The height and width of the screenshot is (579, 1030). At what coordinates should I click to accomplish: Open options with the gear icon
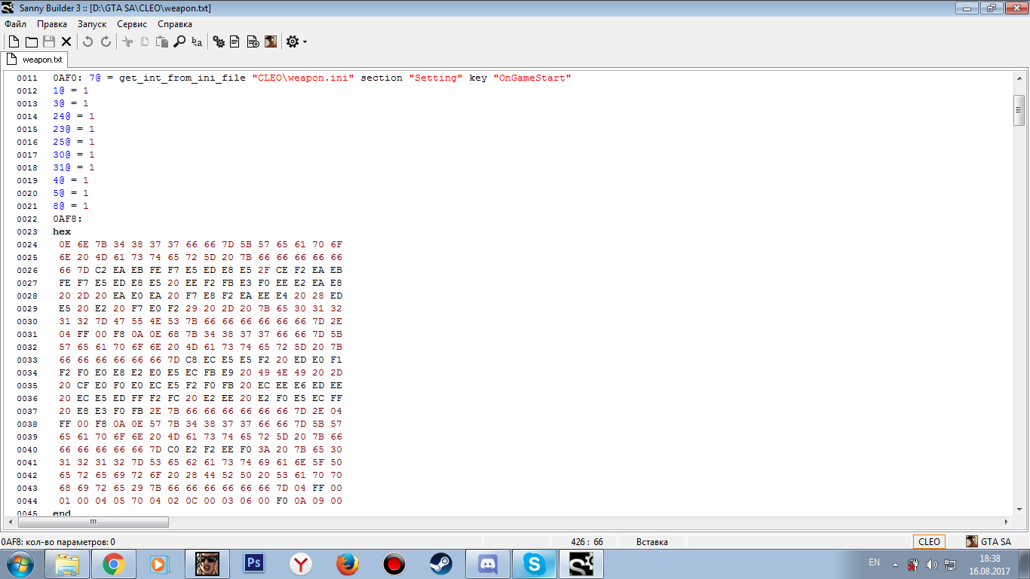coord(293,42)
